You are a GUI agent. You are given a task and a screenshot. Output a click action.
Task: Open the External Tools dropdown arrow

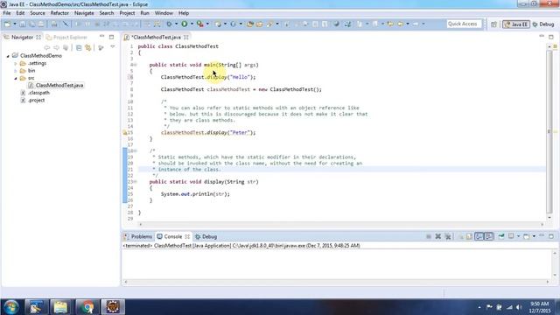(207, 24)
